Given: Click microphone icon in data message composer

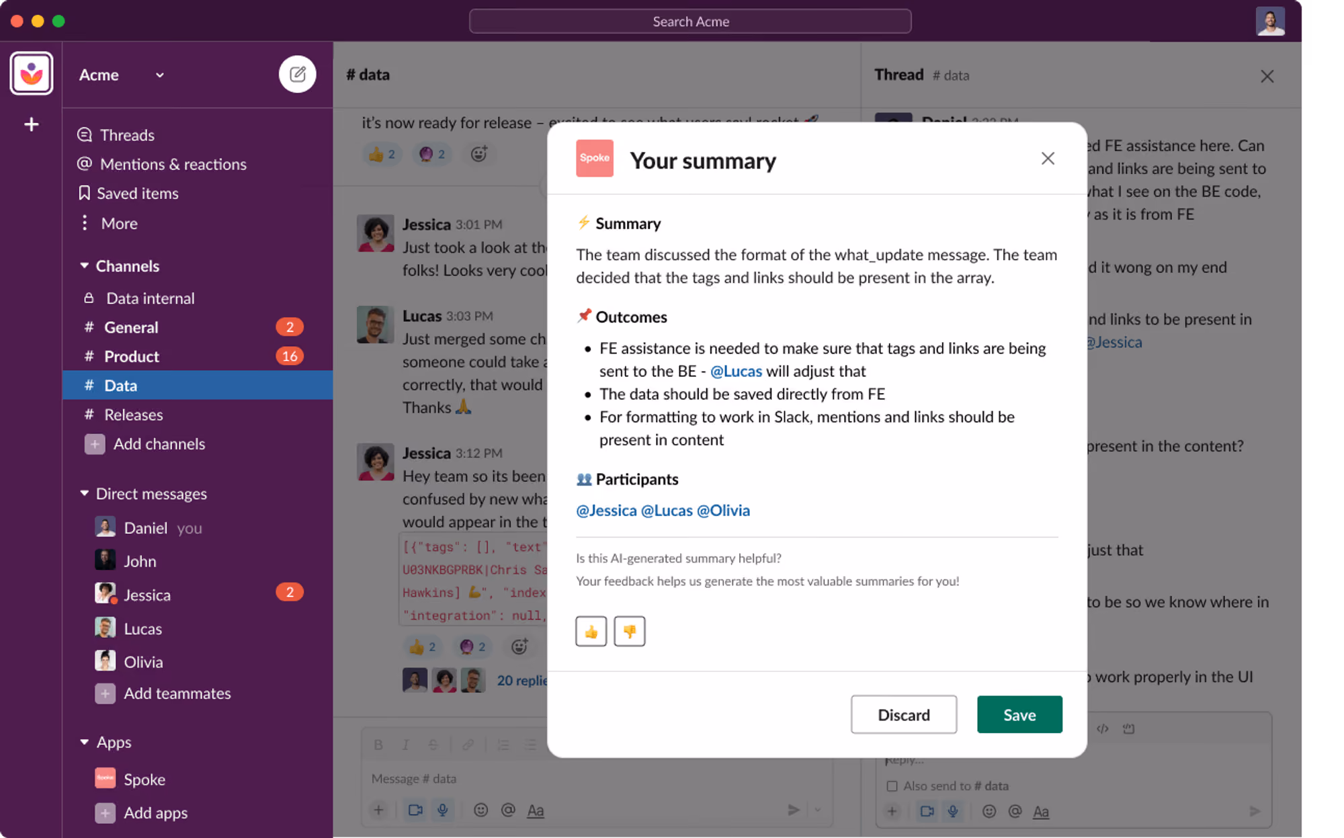Looking at the screenshot, I should 442,810.
